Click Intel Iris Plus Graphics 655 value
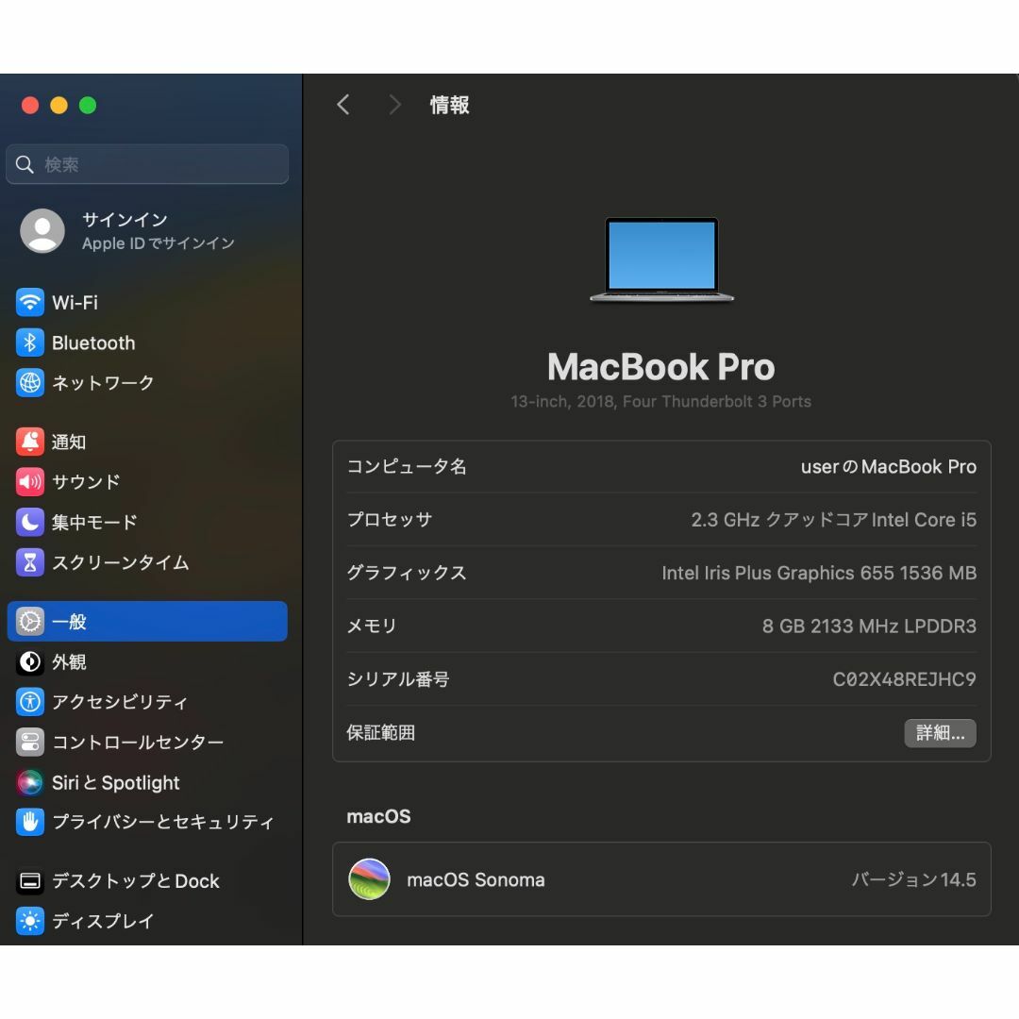The height and width of the screenshot is (1019, 1019). (819, 574)
